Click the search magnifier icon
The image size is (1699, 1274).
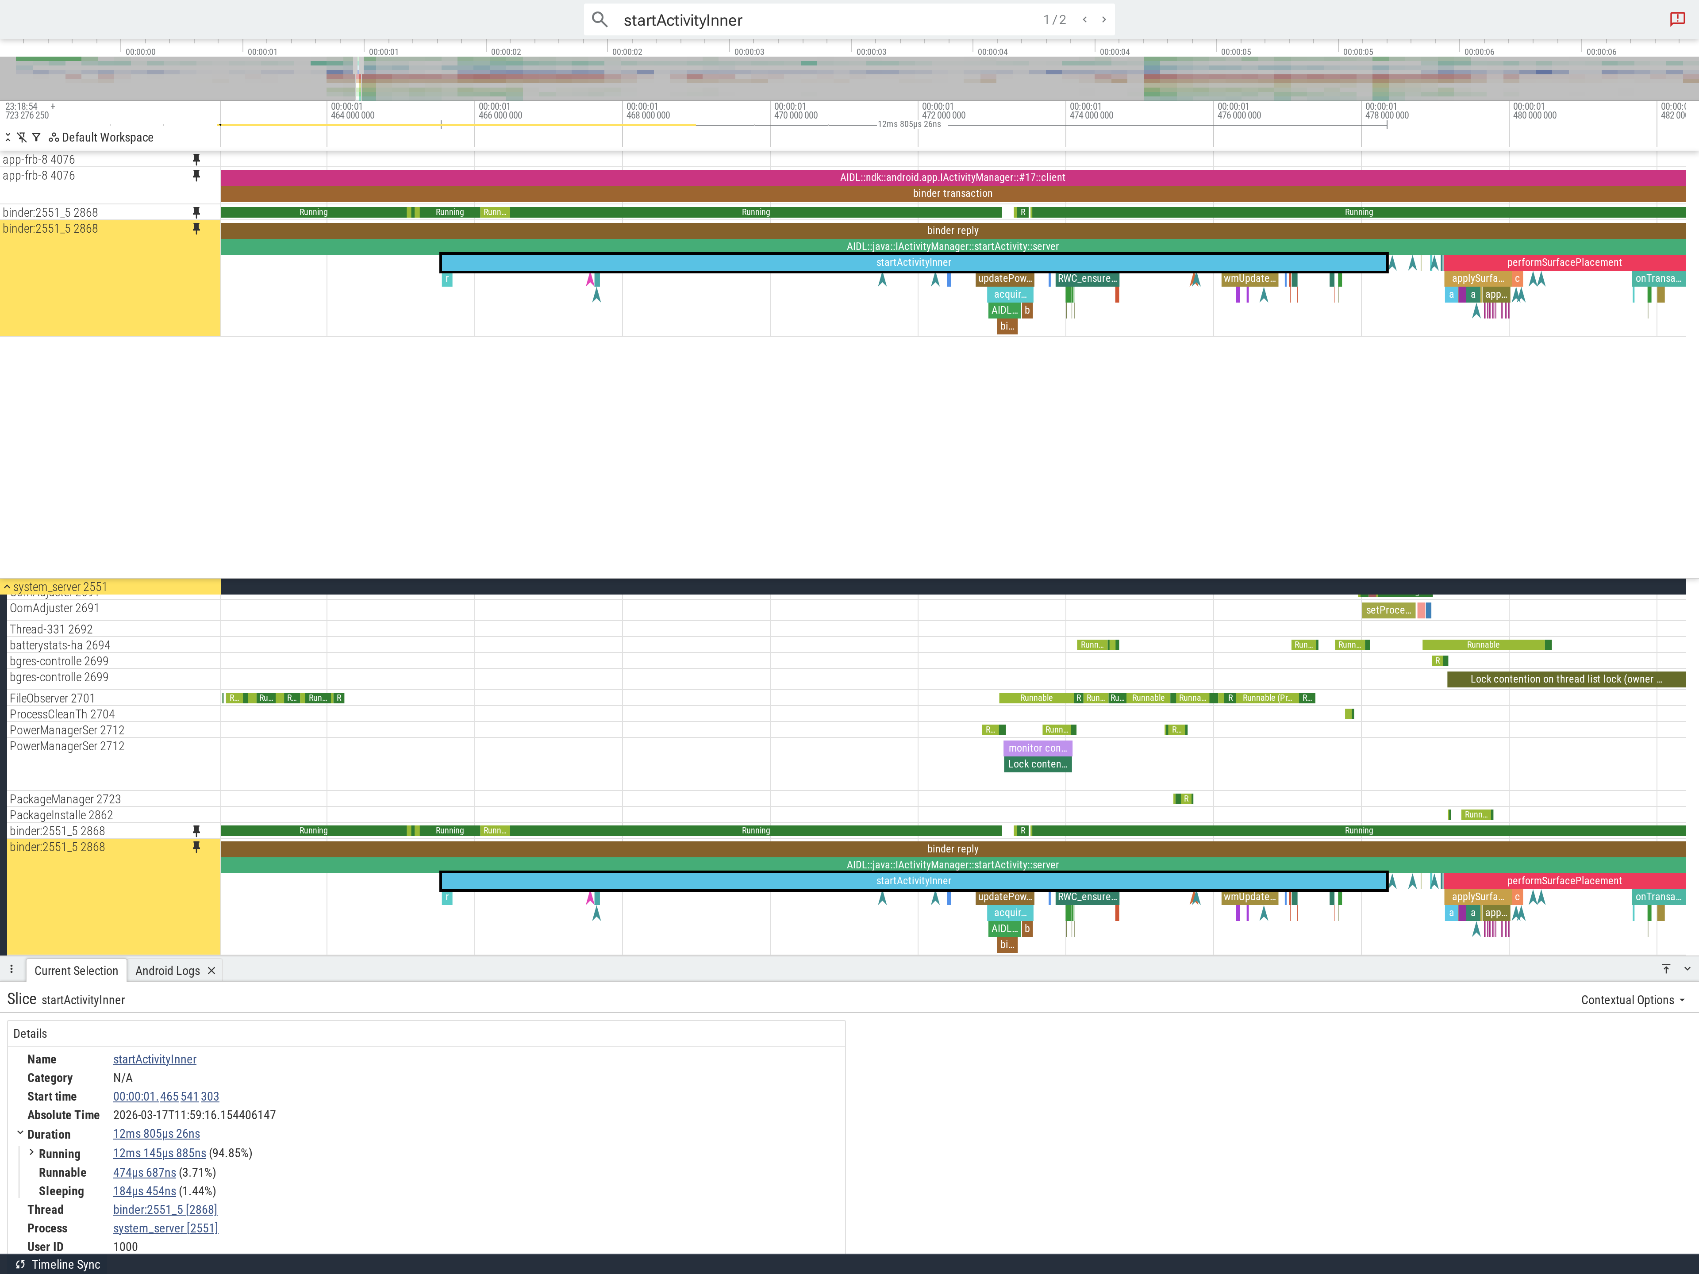tap(600, 20)
